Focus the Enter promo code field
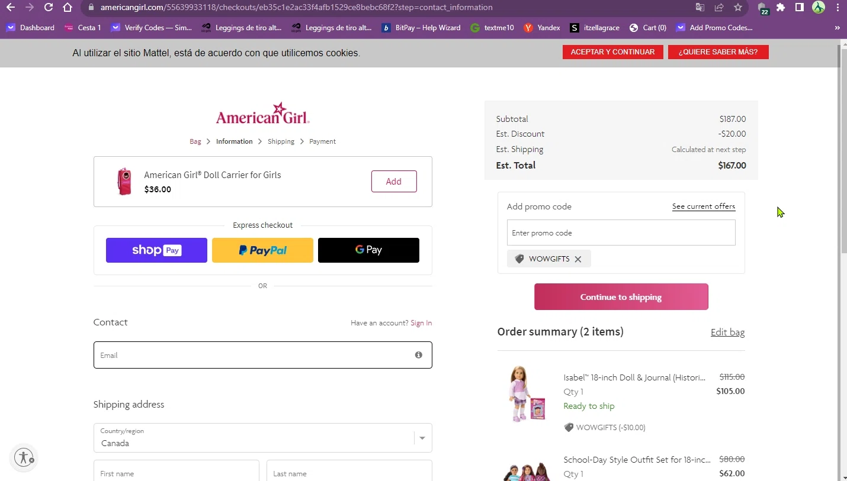The image size is (847, 481). point(621,233)
